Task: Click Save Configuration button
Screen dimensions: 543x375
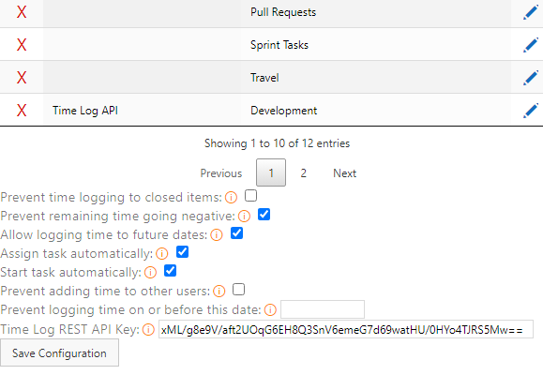Action: tap(59, 352)
